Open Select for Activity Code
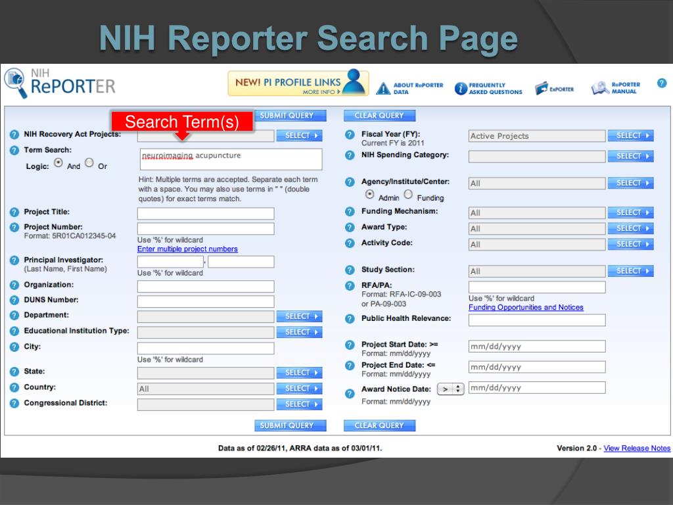Screen dimensions: 673x505 [631, 245]
